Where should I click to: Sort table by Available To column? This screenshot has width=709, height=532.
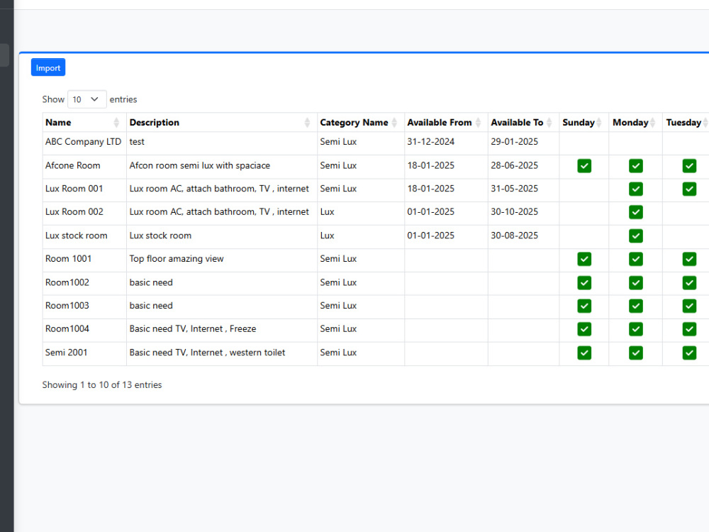coord(523,122)
